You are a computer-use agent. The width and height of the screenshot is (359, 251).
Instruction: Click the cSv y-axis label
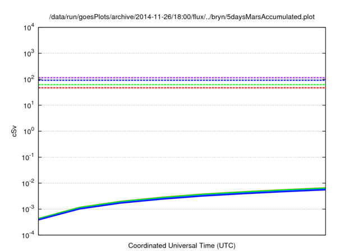(14, 131)
